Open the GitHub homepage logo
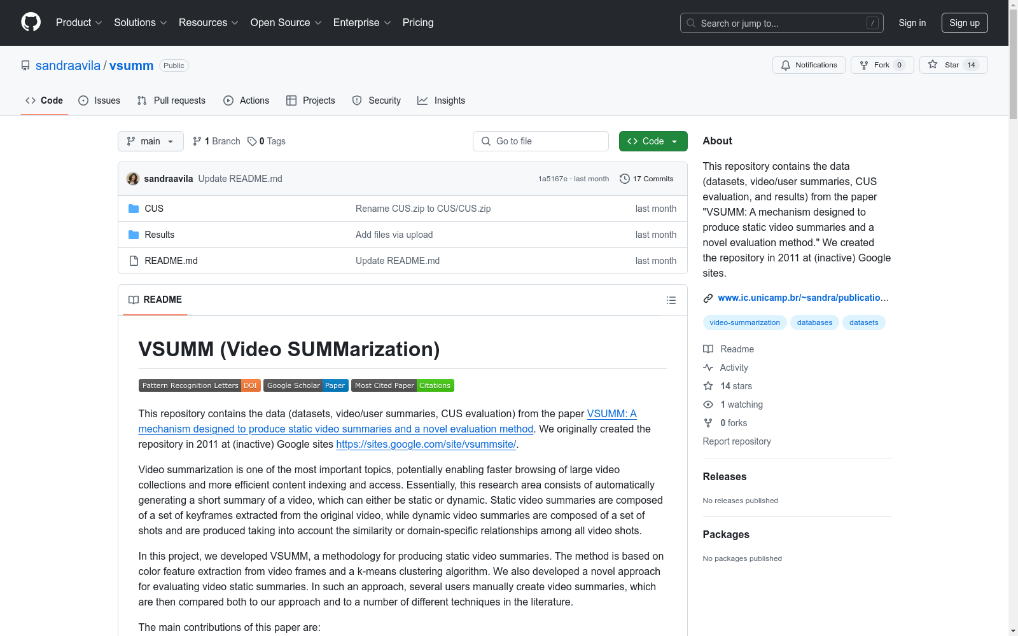1018x636 pixels. point(31,22)
